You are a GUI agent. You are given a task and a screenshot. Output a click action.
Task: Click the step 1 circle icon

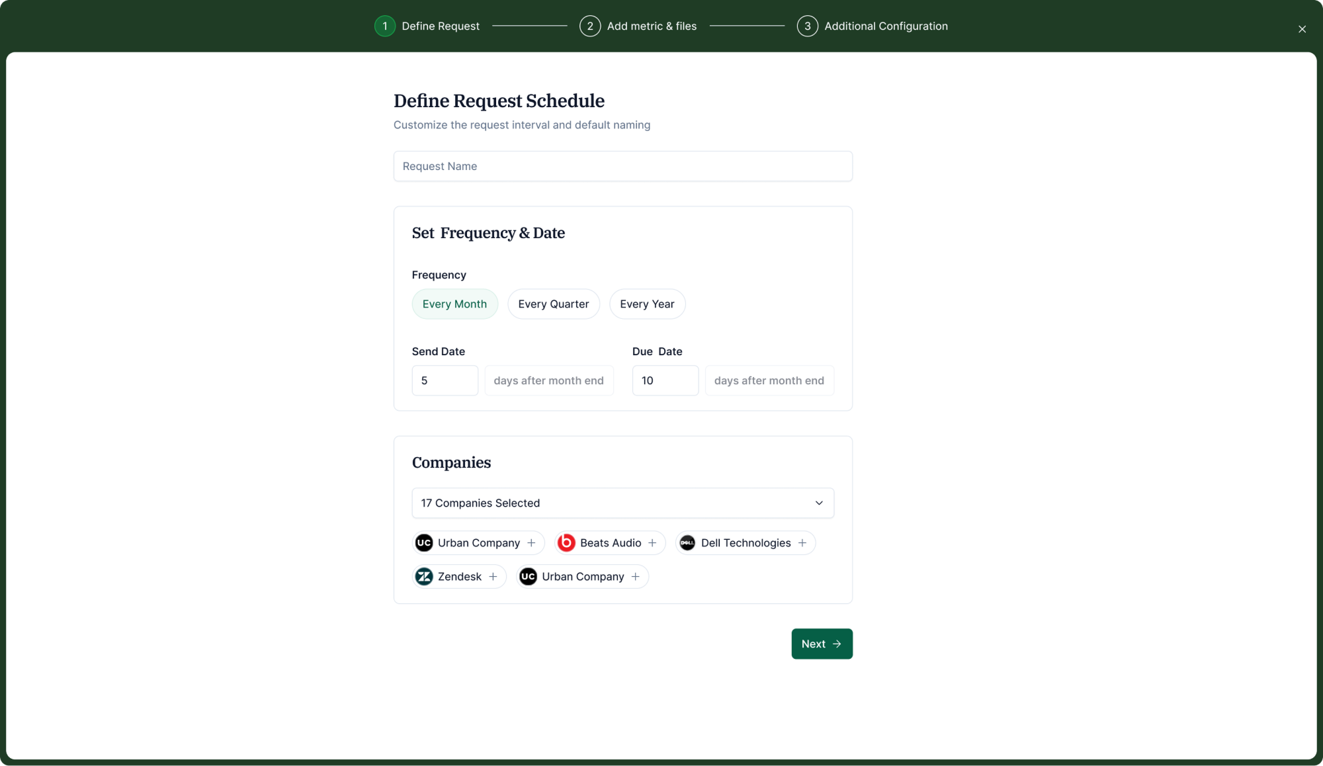[385, 26]
